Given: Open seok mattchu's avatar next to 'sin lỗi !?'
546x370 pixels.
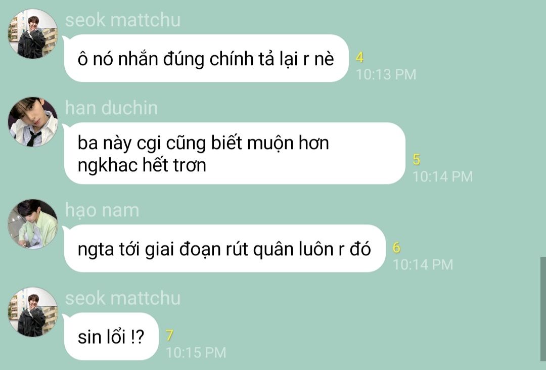Looking at the screenshot, I should coord(33,312).
